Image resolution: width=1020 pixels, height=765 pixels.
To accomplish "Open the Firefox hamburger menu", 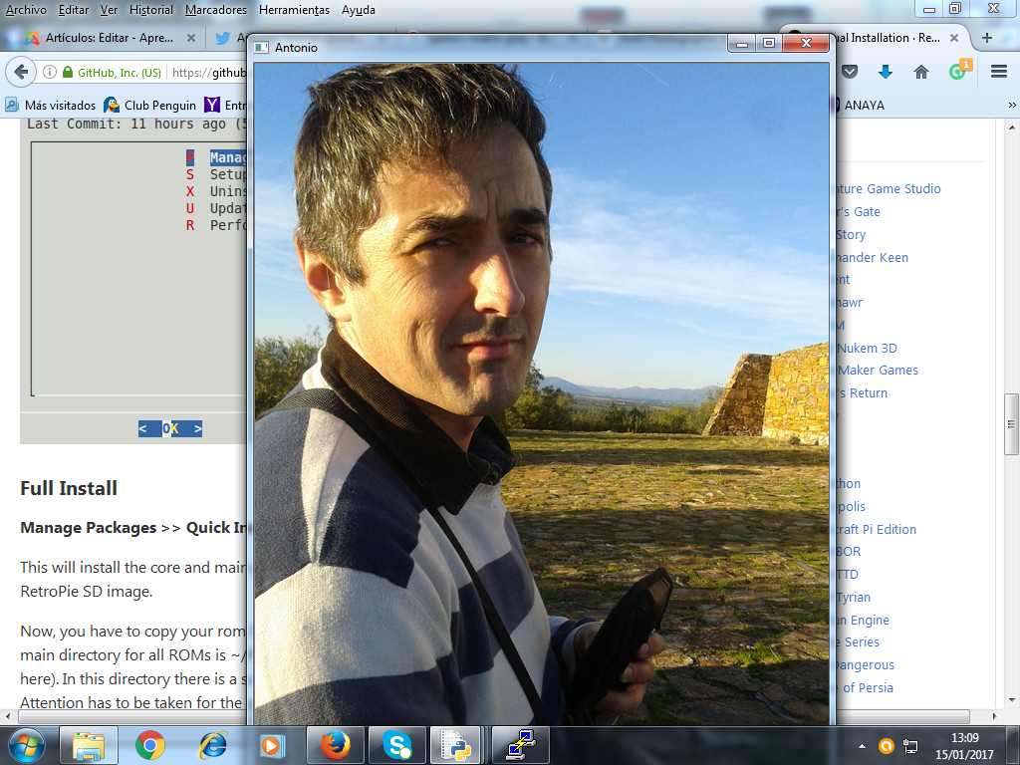I will [999, 72].
